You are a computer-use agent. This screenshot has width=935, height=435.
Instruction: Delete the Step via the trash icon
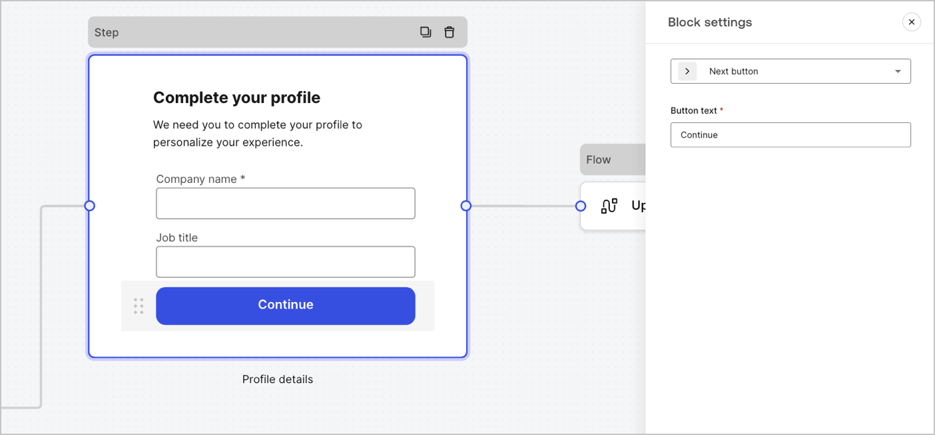tap(450, 31)
